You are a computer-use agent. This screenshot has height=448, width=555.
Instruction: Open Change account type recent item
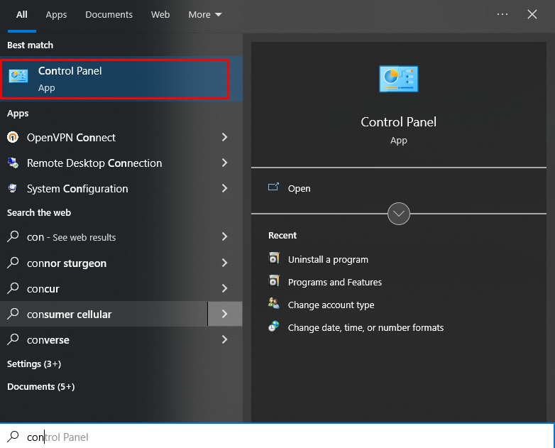[331, 305]
